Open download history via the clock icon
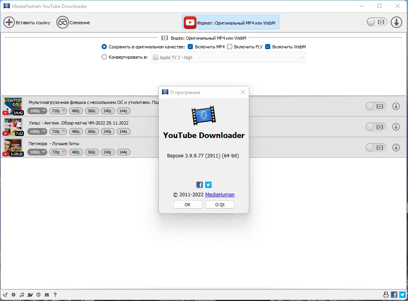The height and width of the screenshot is (301, 408). (x=38, y=295)
